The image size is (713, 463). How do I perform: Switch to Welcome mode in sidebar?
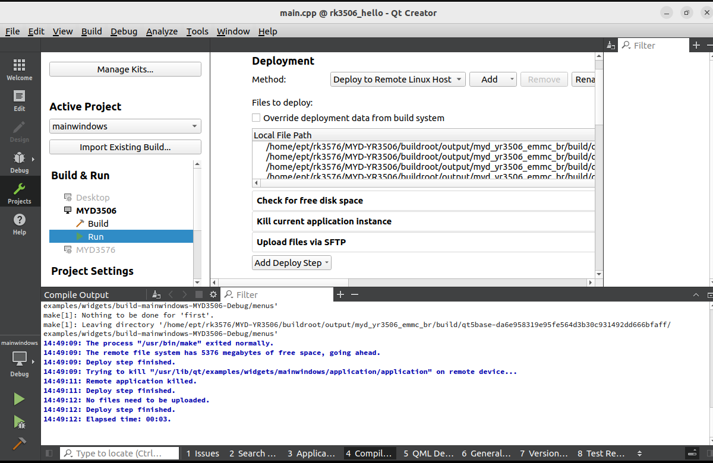(20, 69)
